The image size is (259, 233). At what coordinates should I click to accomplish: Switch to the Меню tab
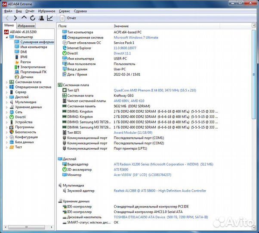coord(9,25)
